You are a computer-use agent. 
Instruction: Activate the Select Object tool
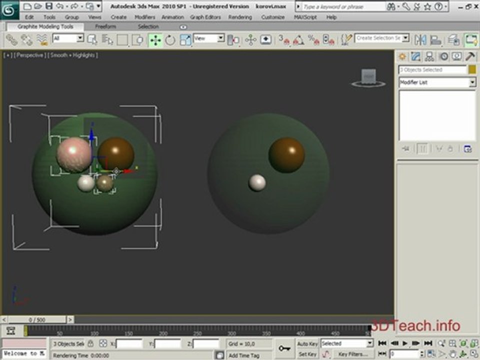[x=92, y=40]
